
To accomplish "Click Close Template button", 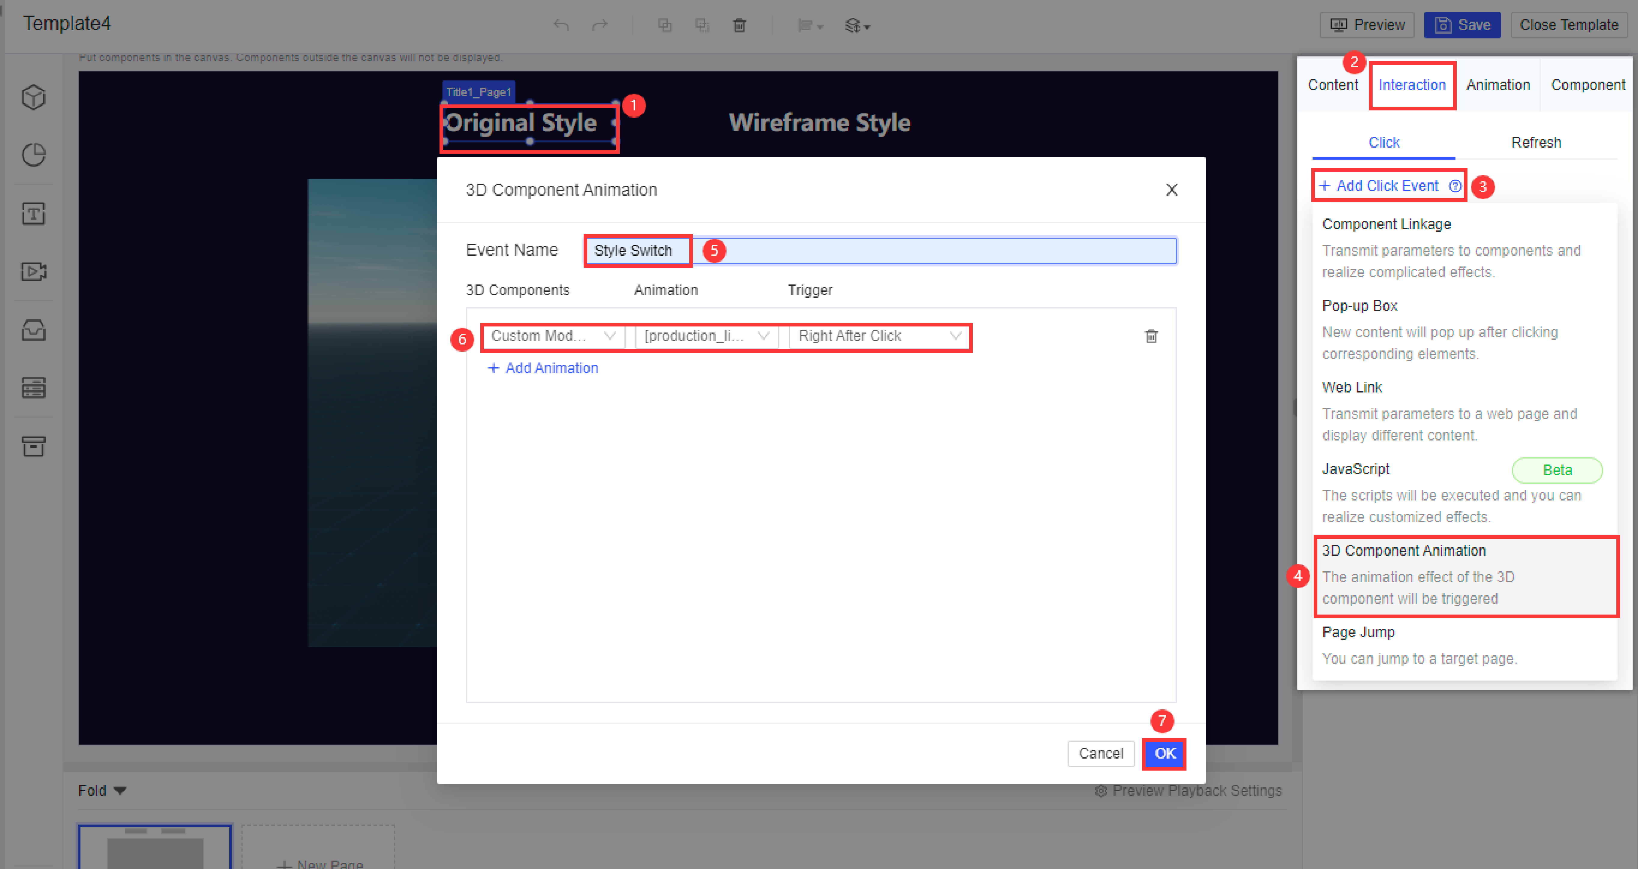I will (1568, 26).
